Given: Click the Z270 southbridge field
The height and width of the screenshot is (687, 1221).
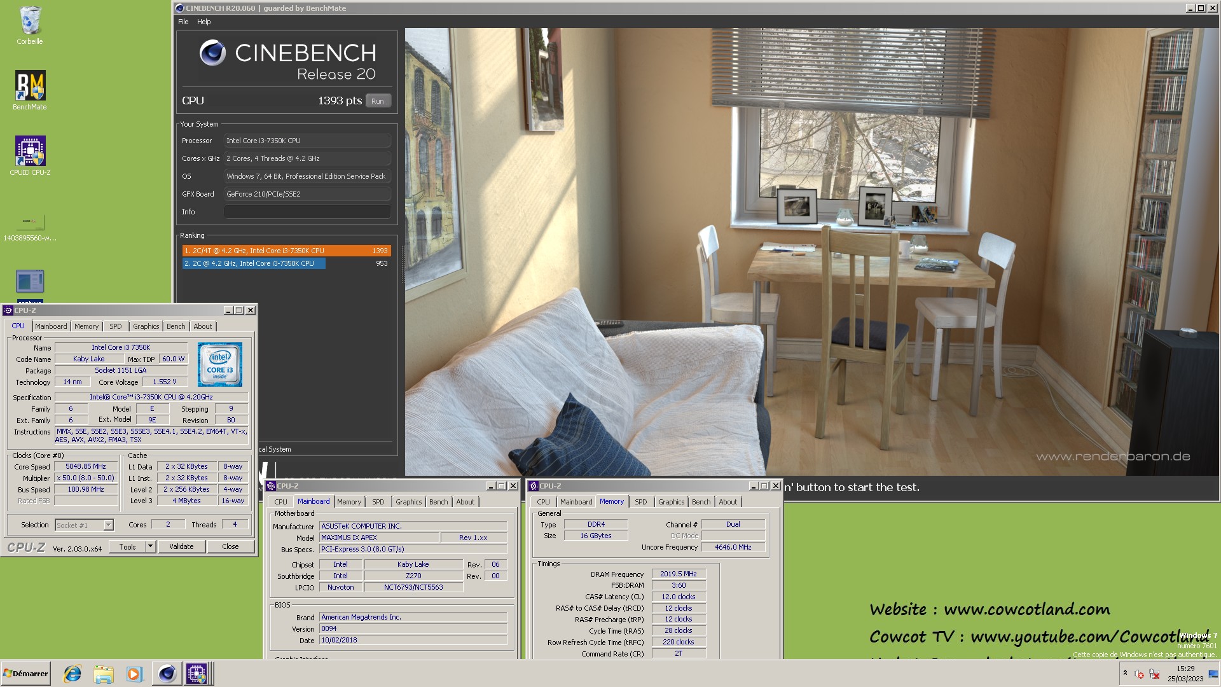Looking at the screenshot, I should [x=413, y=576].
